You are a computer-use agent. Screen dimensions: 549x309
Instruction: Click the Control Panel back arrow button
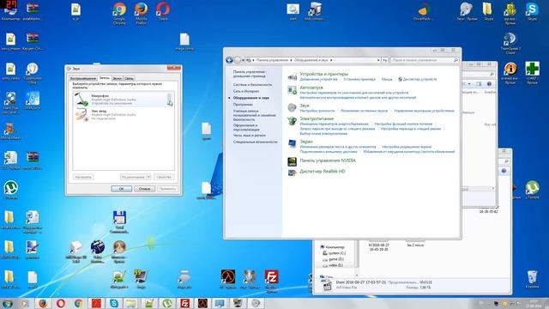[x=229, y=60]
